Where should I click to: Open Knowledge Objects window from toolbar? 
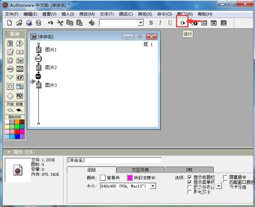223,23
